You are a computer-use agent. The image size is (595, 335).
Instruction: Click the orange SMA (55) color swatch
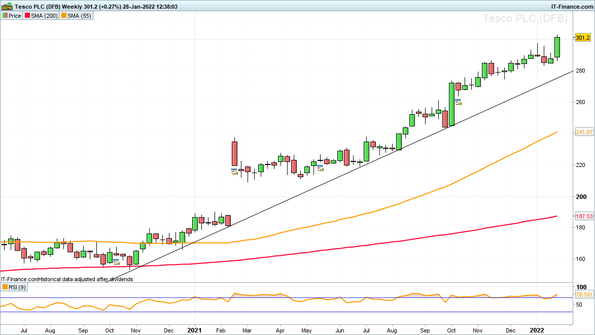click(64, 16)
